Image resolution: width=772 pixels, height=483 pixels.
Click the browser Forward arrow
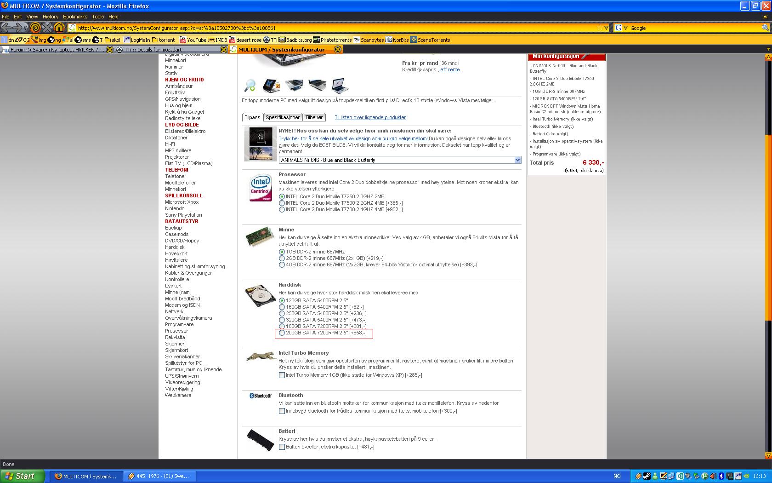click(x=18, y=28)
